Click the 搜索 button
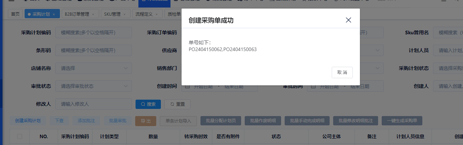 (148, 104)
